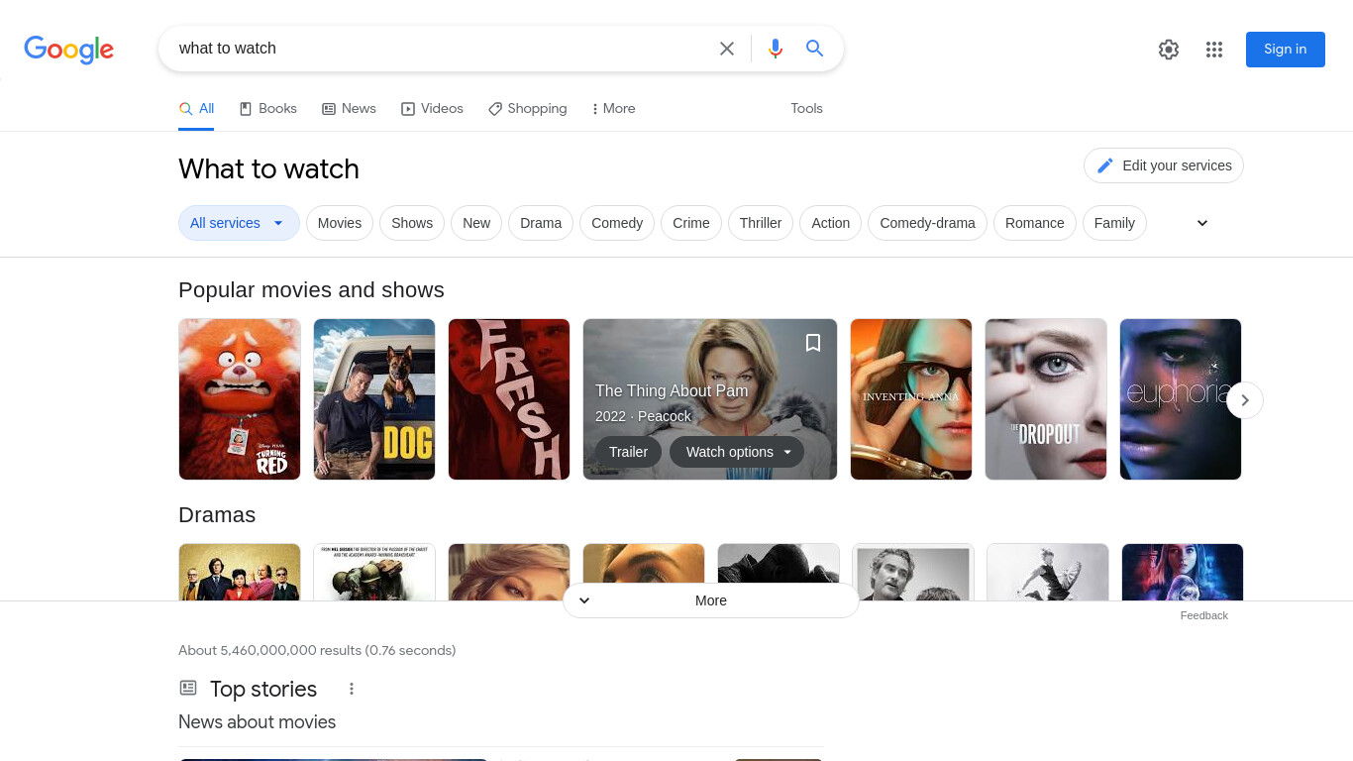Open Top stories three-dot menu
This screenshot has width=1353, height=761.
(x=351, y=689)
